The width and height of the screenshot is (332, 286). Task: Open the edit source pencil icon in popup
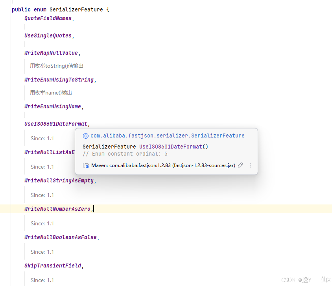(x=240, y=165)
